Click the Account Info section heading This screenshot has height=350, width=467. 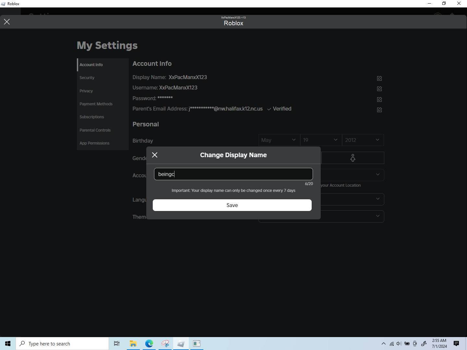tap(152, 64)
